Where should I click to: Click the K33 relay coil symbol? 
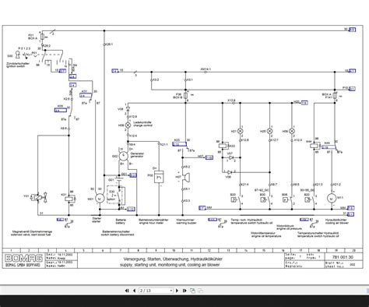click(x=223, y=146)
